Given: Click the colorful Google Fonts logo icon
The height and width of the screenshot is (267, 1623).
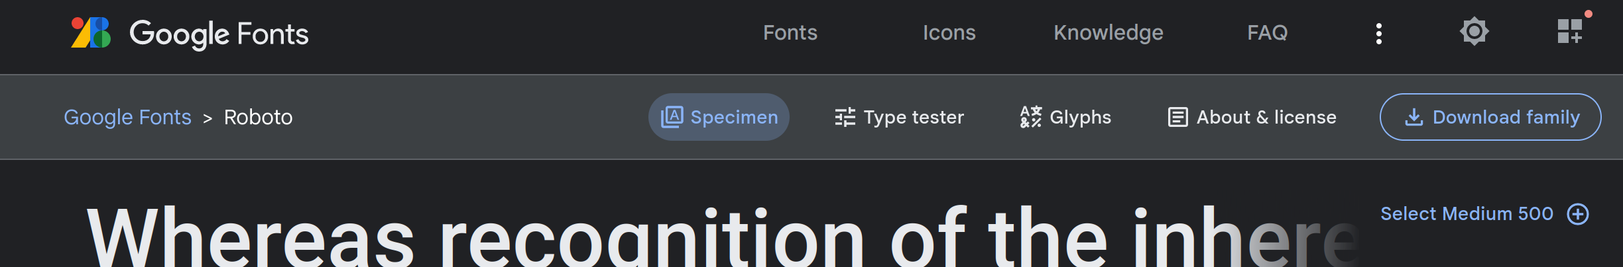Looking at the screenshot, I should (x=91, y=32).
